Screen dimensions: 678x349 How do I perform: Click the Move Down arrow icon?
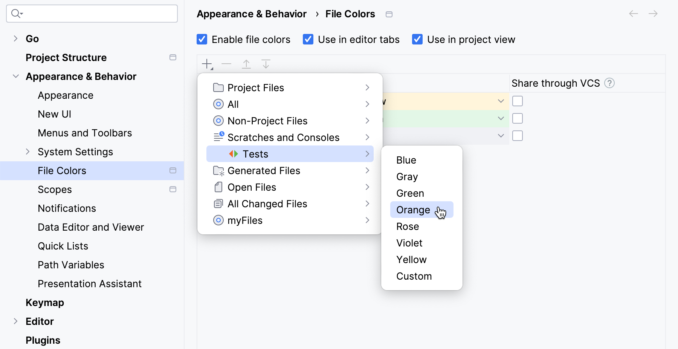click(x=266, y=64)
